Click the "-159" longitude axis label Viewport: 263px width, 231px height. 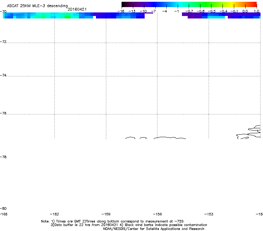106,214
